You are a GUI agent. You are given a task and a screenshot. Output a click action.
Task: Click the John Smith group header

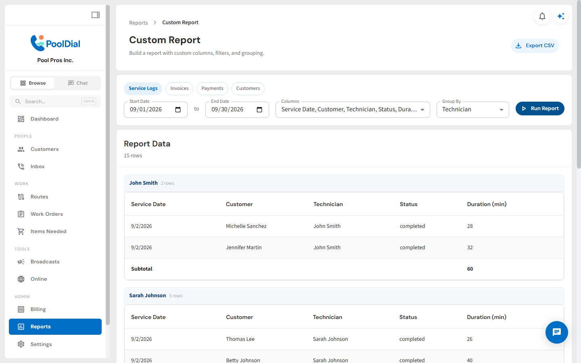[x=344, y=183]
